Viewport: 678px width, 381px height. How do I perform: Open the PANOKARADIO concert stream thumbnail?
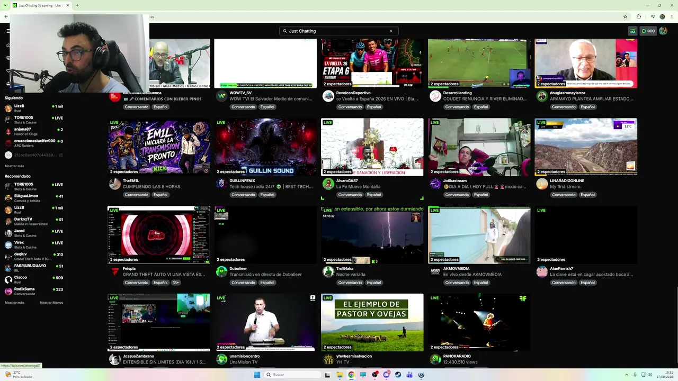coord(479,322)
